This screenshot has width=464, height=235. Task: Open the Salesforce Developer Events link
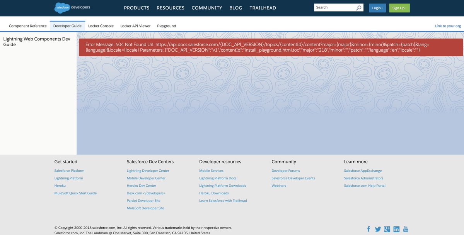point(293,178)
